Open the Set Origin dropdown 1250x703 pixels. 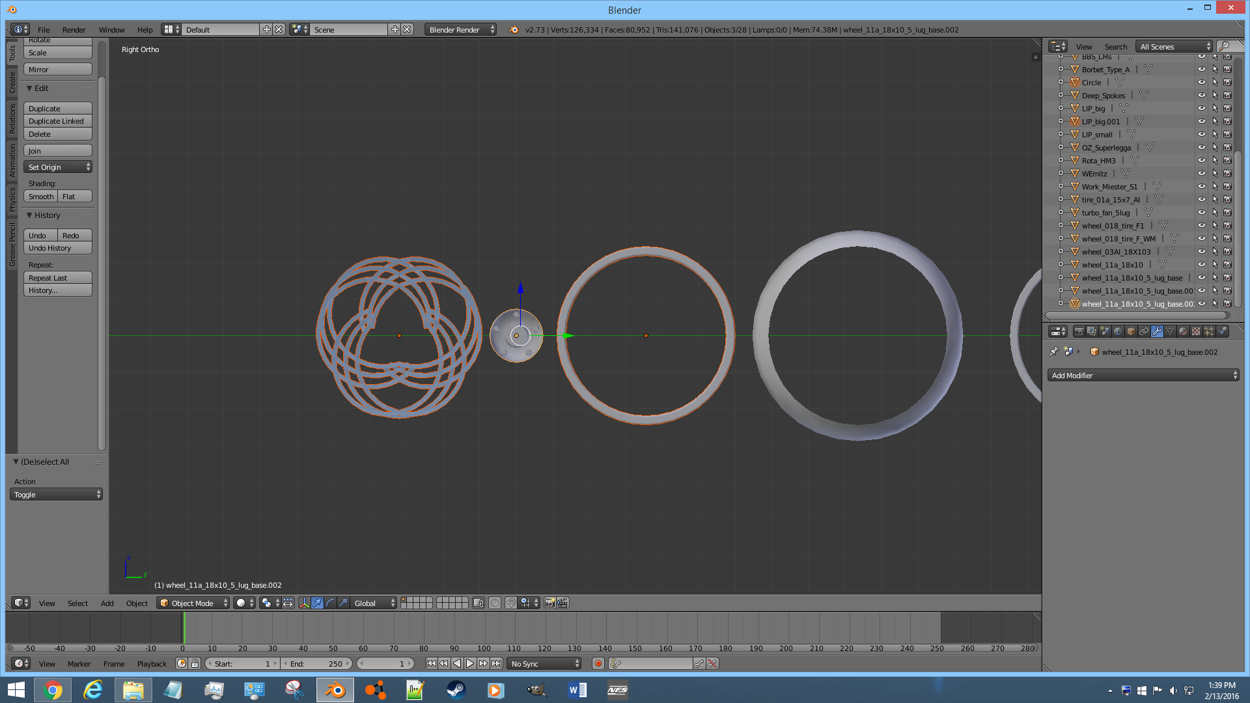58,167
